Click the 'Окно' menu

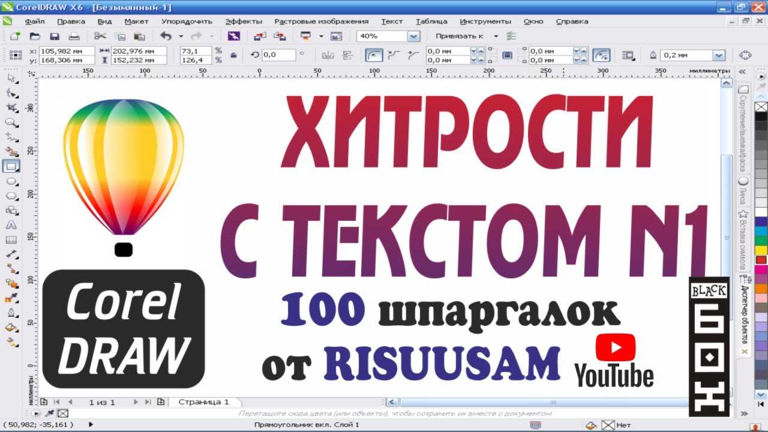(x=533, y=22)
